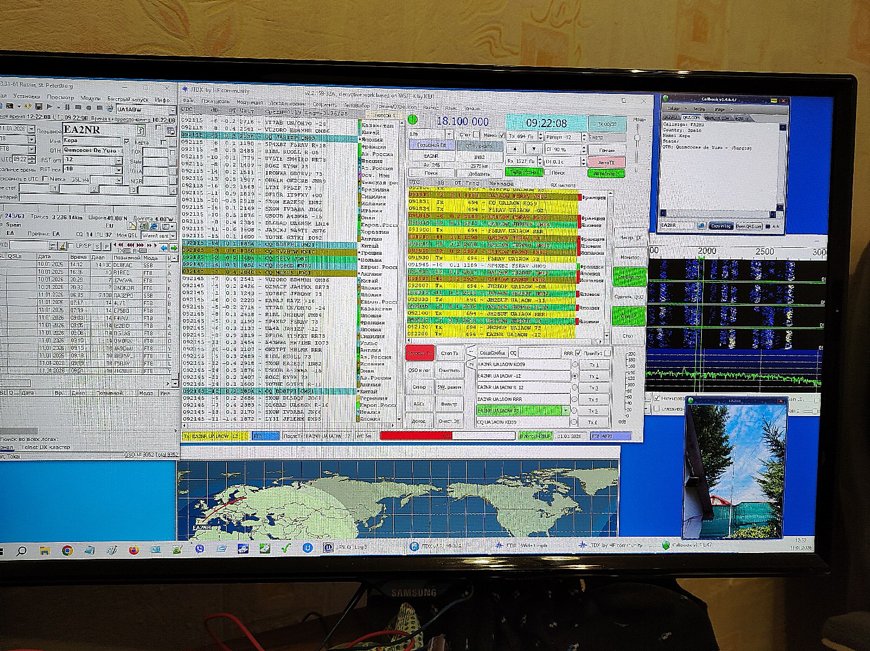Click the blue left arrow navigation icon
Screen dimensions: 870x651
pyautogui.click(x=164, y=247)
